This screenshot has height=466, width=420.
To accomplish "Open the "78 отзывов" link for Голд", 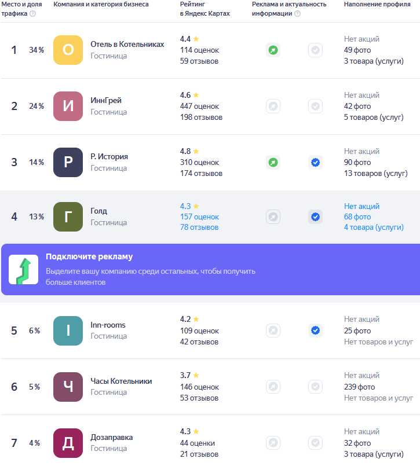I will click(x=199, y=228).
